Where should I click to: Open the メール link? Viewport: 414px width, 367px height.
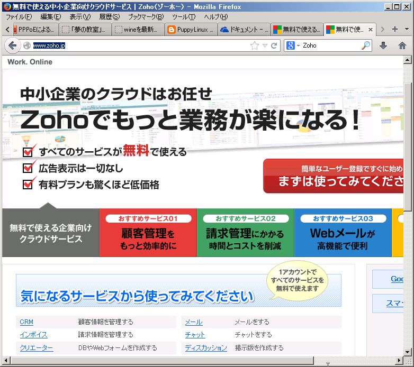[x=194, y=322]
